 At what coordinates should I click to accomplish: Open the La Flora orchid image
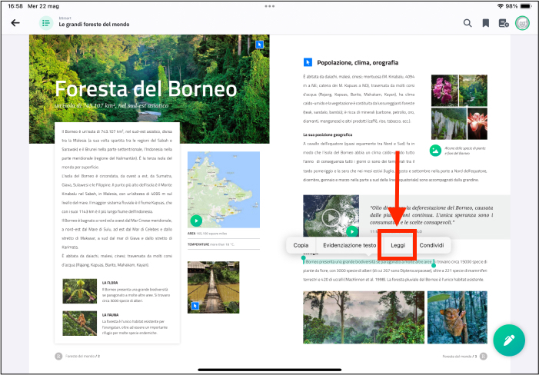[80, 291]
